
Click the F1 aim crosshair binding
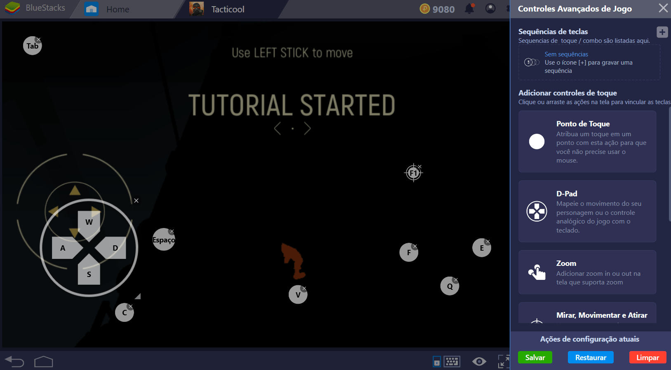[x=413, y=173]
